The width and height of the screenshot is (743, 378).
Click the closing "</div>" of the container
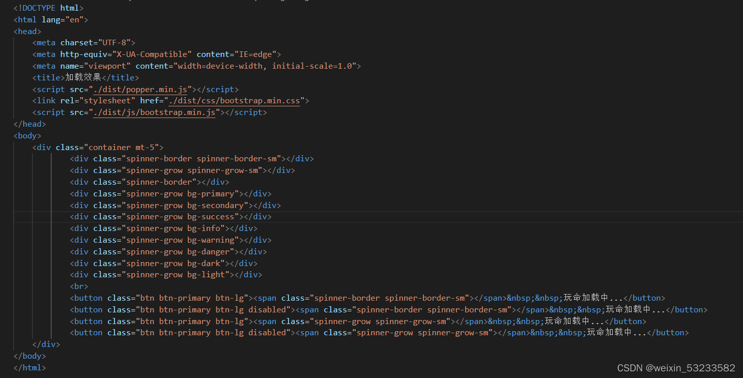46,344
